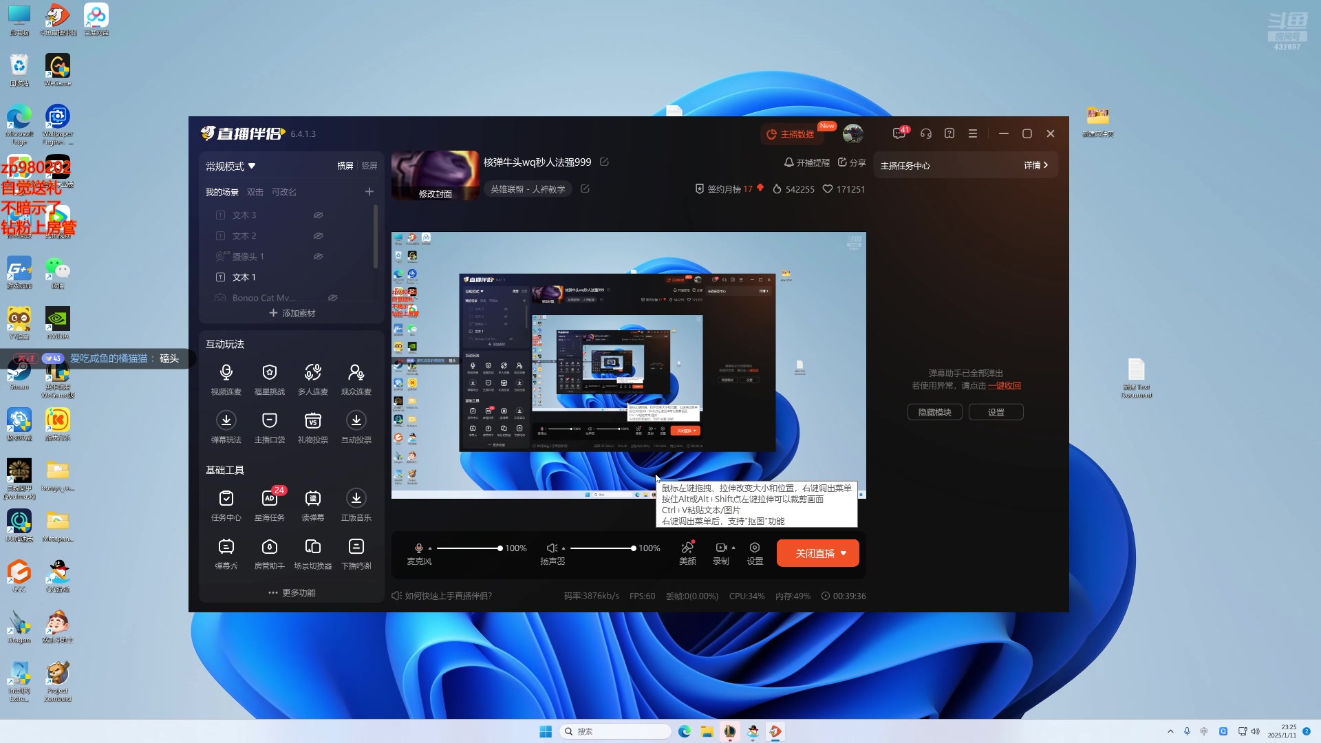The height and width of the screenshot is (743, 1321).
Task: Open 主播口袋 streamer pocket
Action: pyautogui.click(x=269, y=427)
